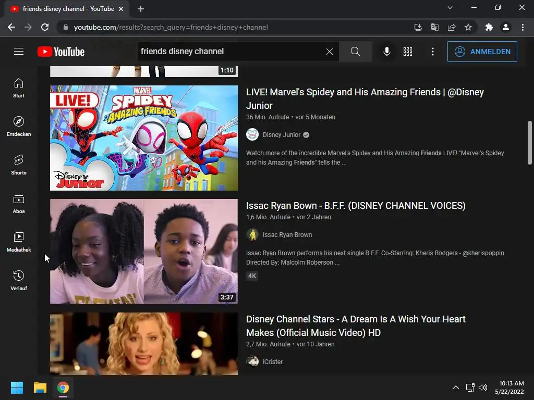The height and width of the screenshot is (400, 534).
Task: Click the YouTube logo
Action: click(x=61, y=52)
